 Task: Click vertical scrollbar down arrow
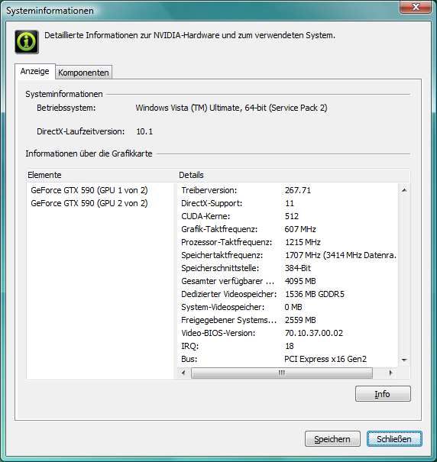[x=404, y=360]
